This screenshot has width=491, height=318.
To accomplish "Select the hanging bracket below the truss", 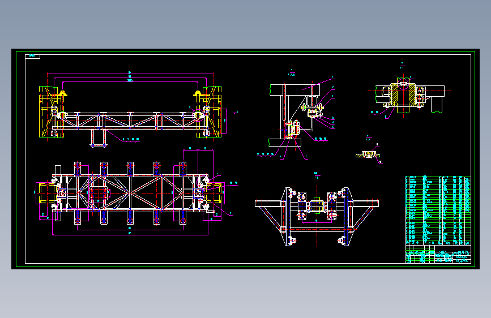I will pyautogui.click(x=99, y=137).
